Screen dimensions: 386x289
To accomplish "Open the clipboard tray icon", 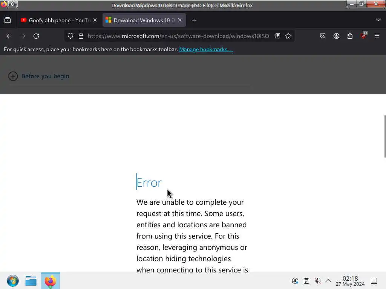I will point(306,281).
